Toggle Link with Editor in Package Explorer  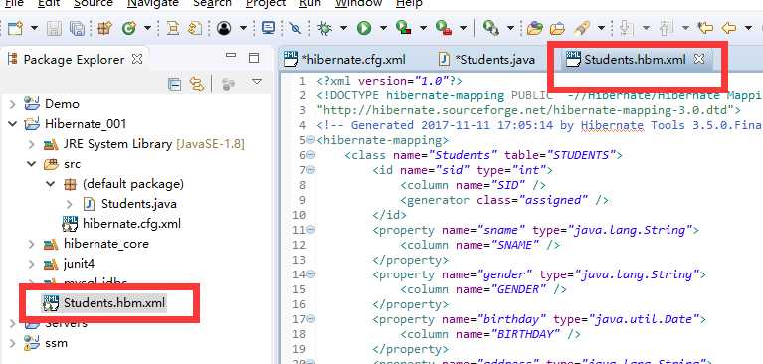pos(197,85)
